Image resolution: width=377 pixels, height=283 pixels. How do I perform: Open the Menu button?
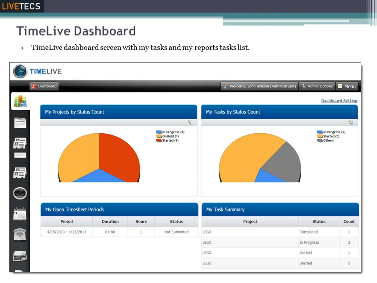347,86
